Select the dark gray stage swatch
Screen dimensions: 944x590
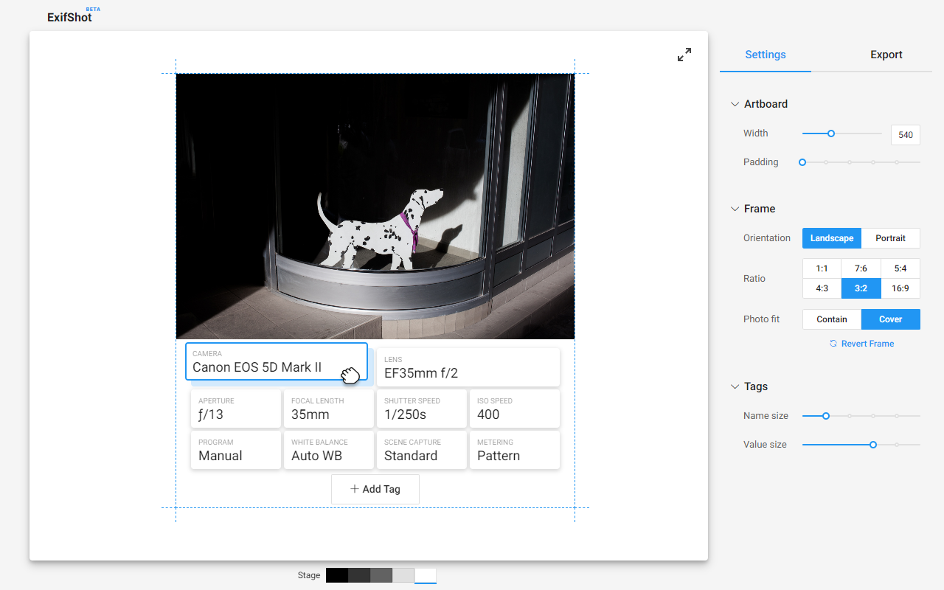[359, 575]
